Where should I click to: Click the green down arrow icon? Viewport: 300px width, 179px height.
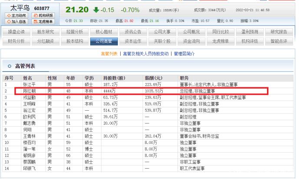point(96,10)
